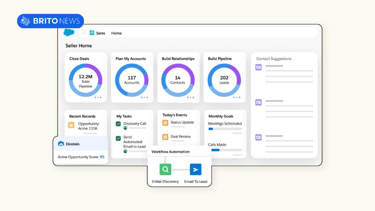Click the Build Relationships card title
Image resolution: width=375 pixels, height=211 pixels.
point(178,59)
